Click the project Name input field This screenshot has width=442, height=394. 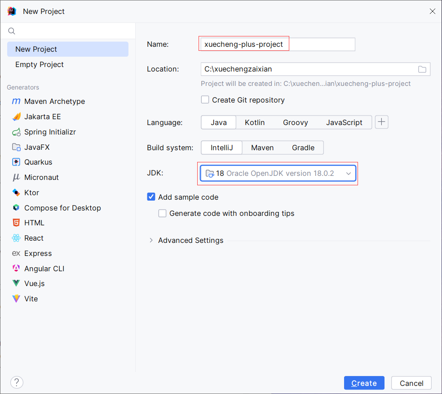tap(278, 45)
